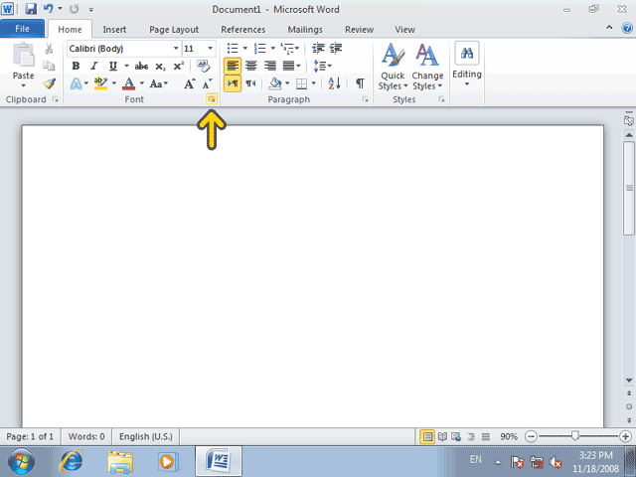Switch to the Page Layout tab
The width and height of the screenshot is (636, 477).
point(174,30)
